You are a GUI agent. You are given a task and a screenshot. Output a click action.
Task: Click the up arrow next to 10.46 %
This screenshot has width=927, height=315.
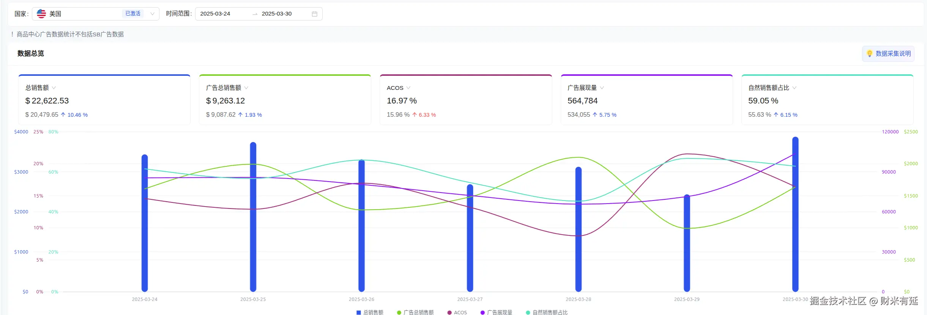pos(63,114)
